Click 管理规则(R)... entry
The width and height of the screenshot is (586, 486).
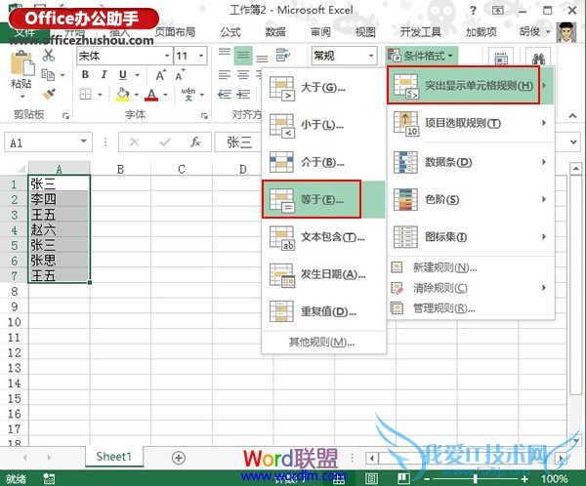point(471,308)
